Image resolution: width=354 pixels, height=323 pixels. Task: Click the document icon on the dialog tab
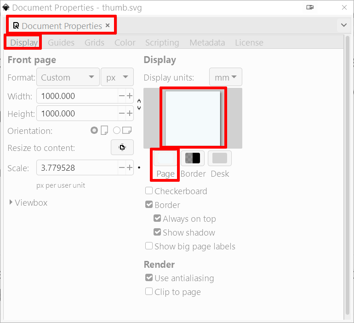click(x=16, y=25)
